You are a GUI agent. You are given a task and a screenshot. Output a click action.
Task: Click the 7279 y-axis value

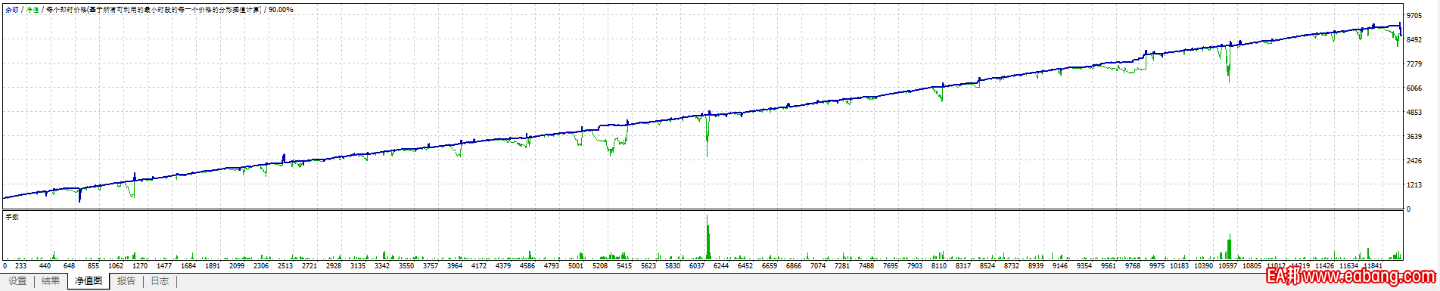(x=1414, y=64)
